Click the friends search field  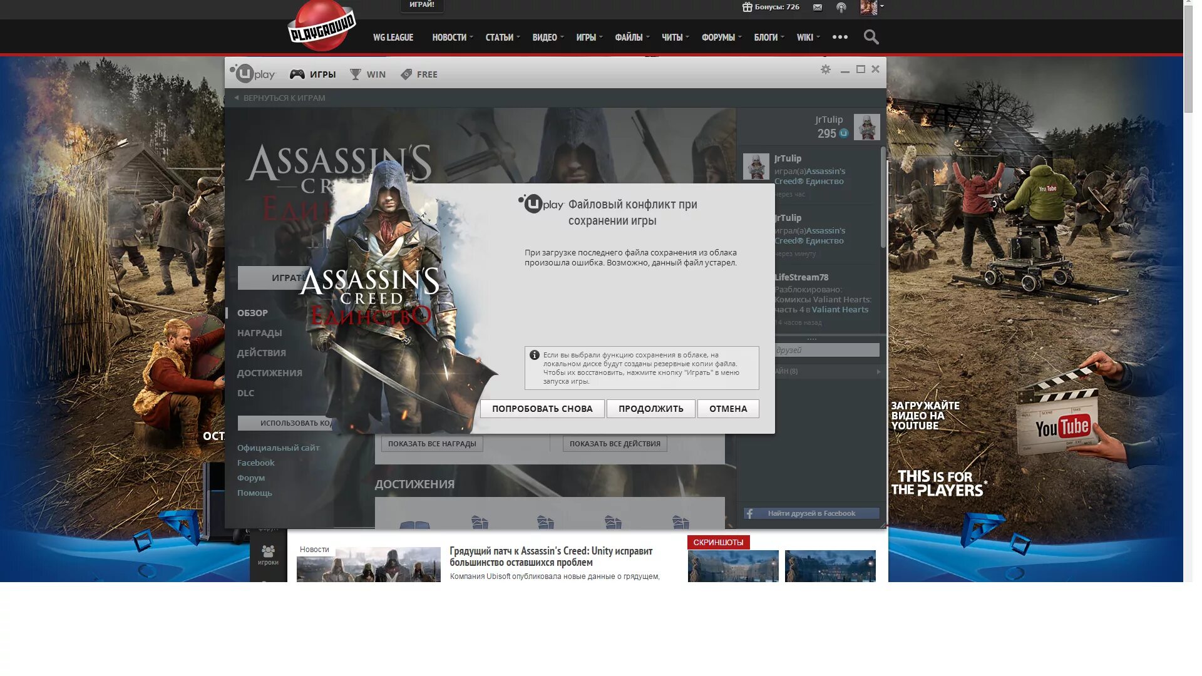coord(826,351)
